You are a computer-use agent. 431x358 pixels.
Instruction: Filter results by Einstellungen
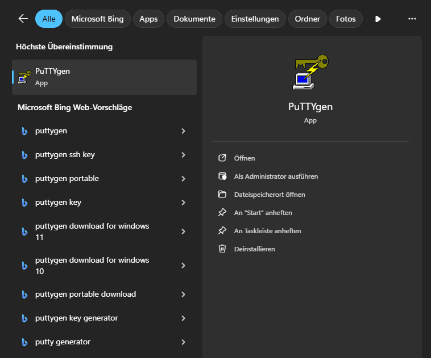click(x=255, y=19)
